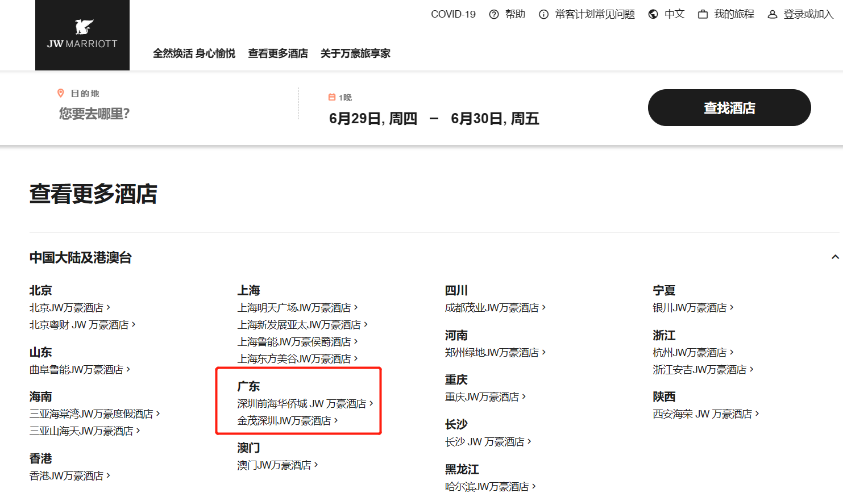The image size is (843, 497).
Task: Click the 广东 province heading
Action: pos(248,387)
